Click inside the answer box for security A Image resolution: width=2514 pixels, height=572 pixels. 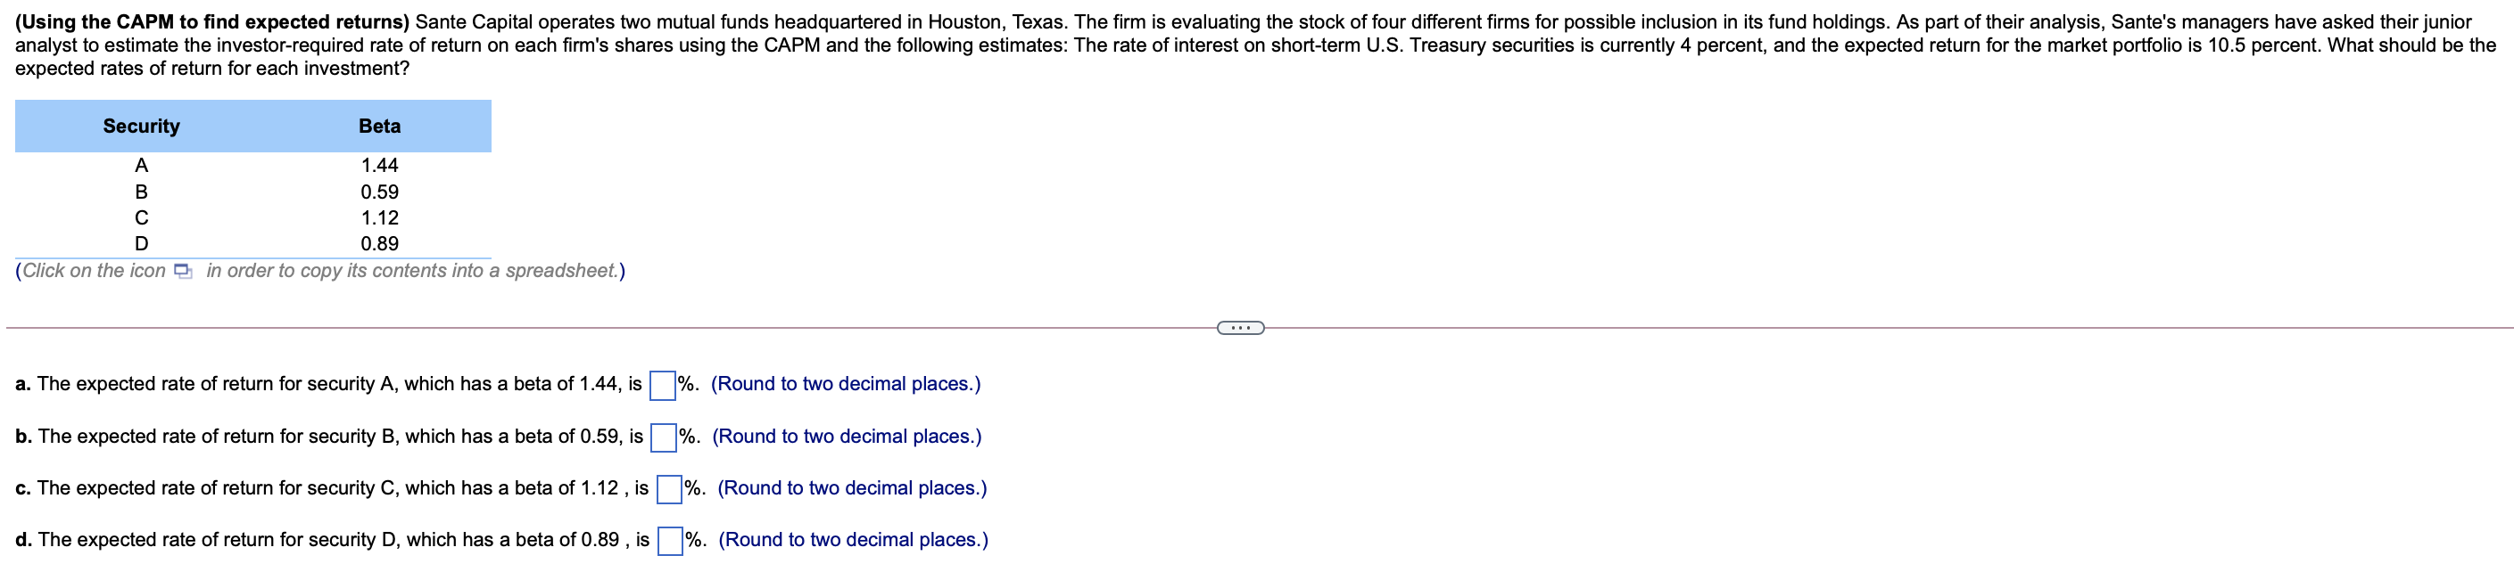click(663, 383)
